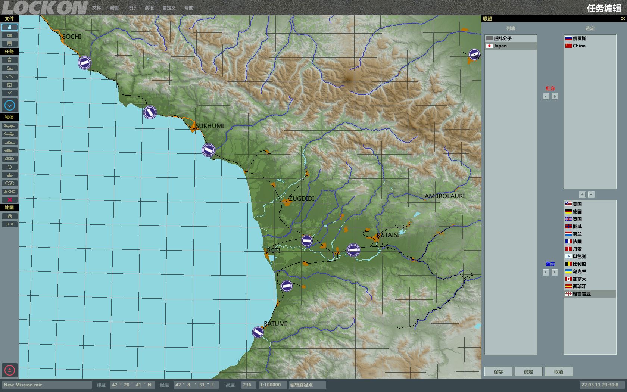Select 俄罗斯 in red coalition
The height and width of the screenshot is (392, 627).
point(590,38)
